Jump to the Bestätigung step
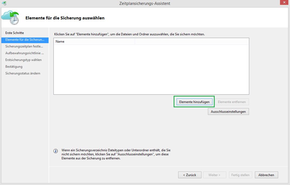This screenshot has width=290, height=185. (x=14, y=67)
